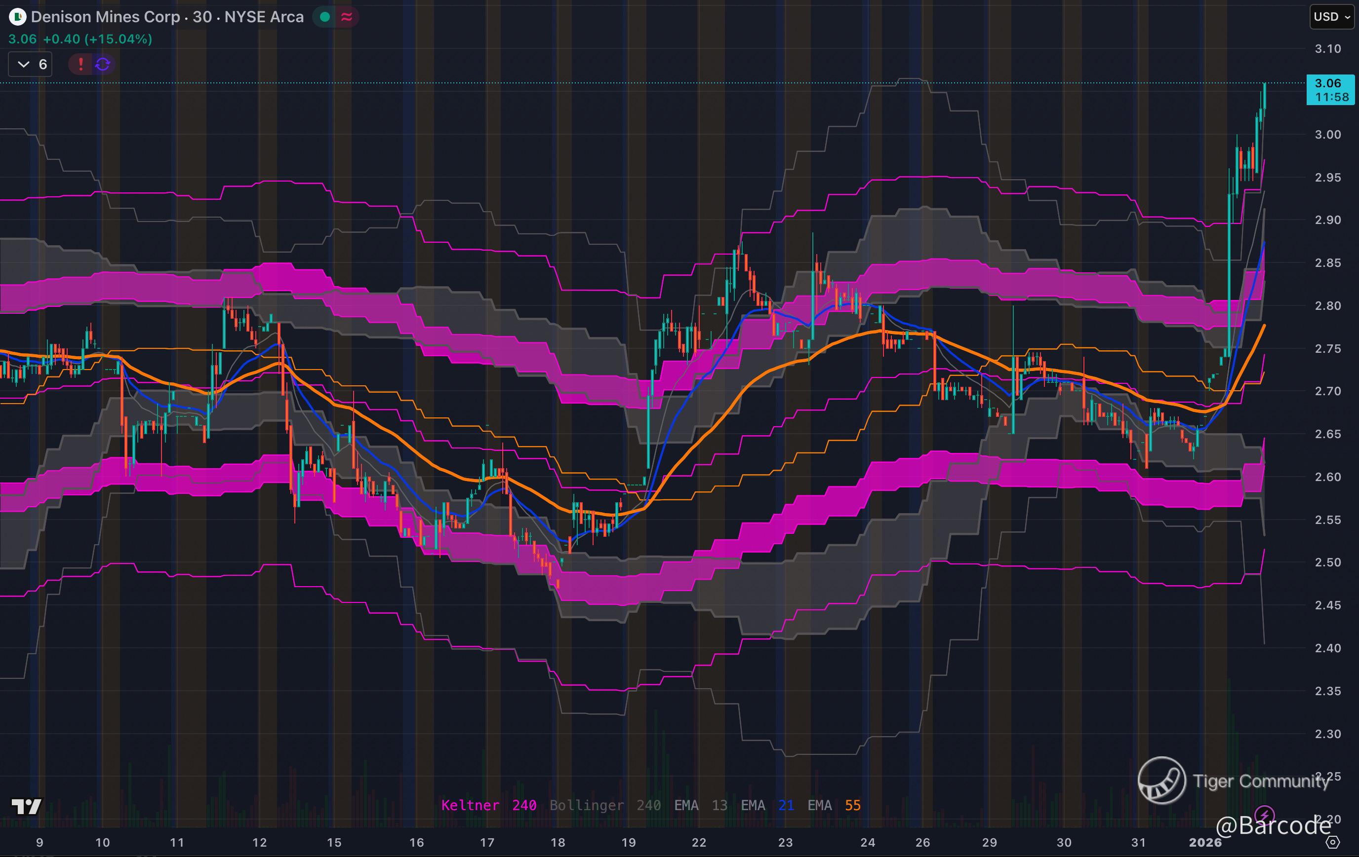Viewport: 1359px width, 857px height.
Task: Click the purple lightning bolt icon
Action: coord(1264,815)
